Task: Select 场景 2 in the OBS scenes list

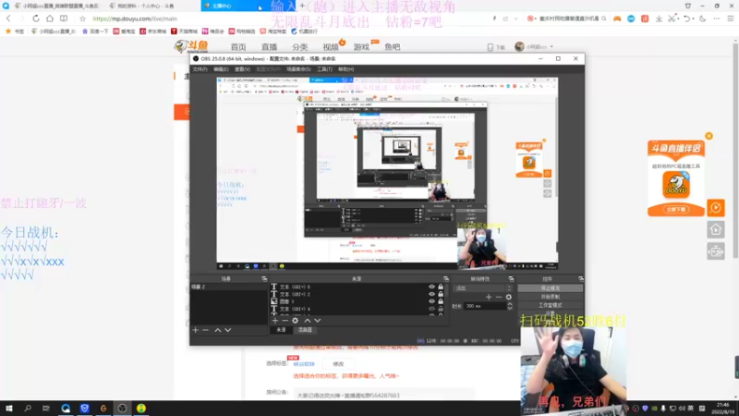Action: (x=228, y=287)
